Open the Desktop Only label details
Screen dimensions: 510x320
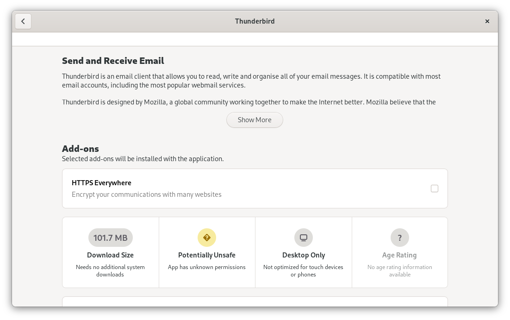pos(304,255)
